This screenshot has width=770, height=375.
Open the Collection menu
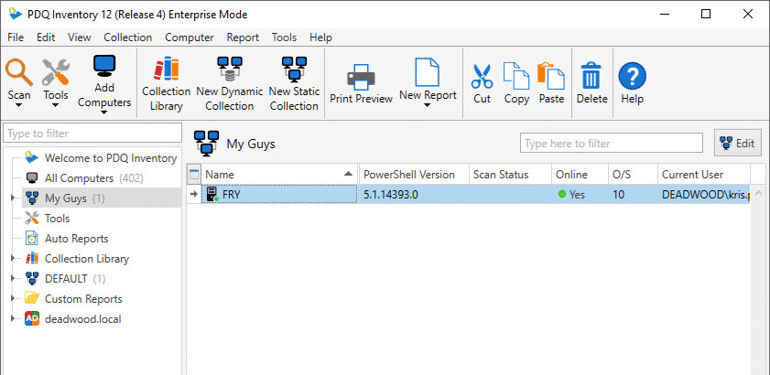click(x=127, y=37)
